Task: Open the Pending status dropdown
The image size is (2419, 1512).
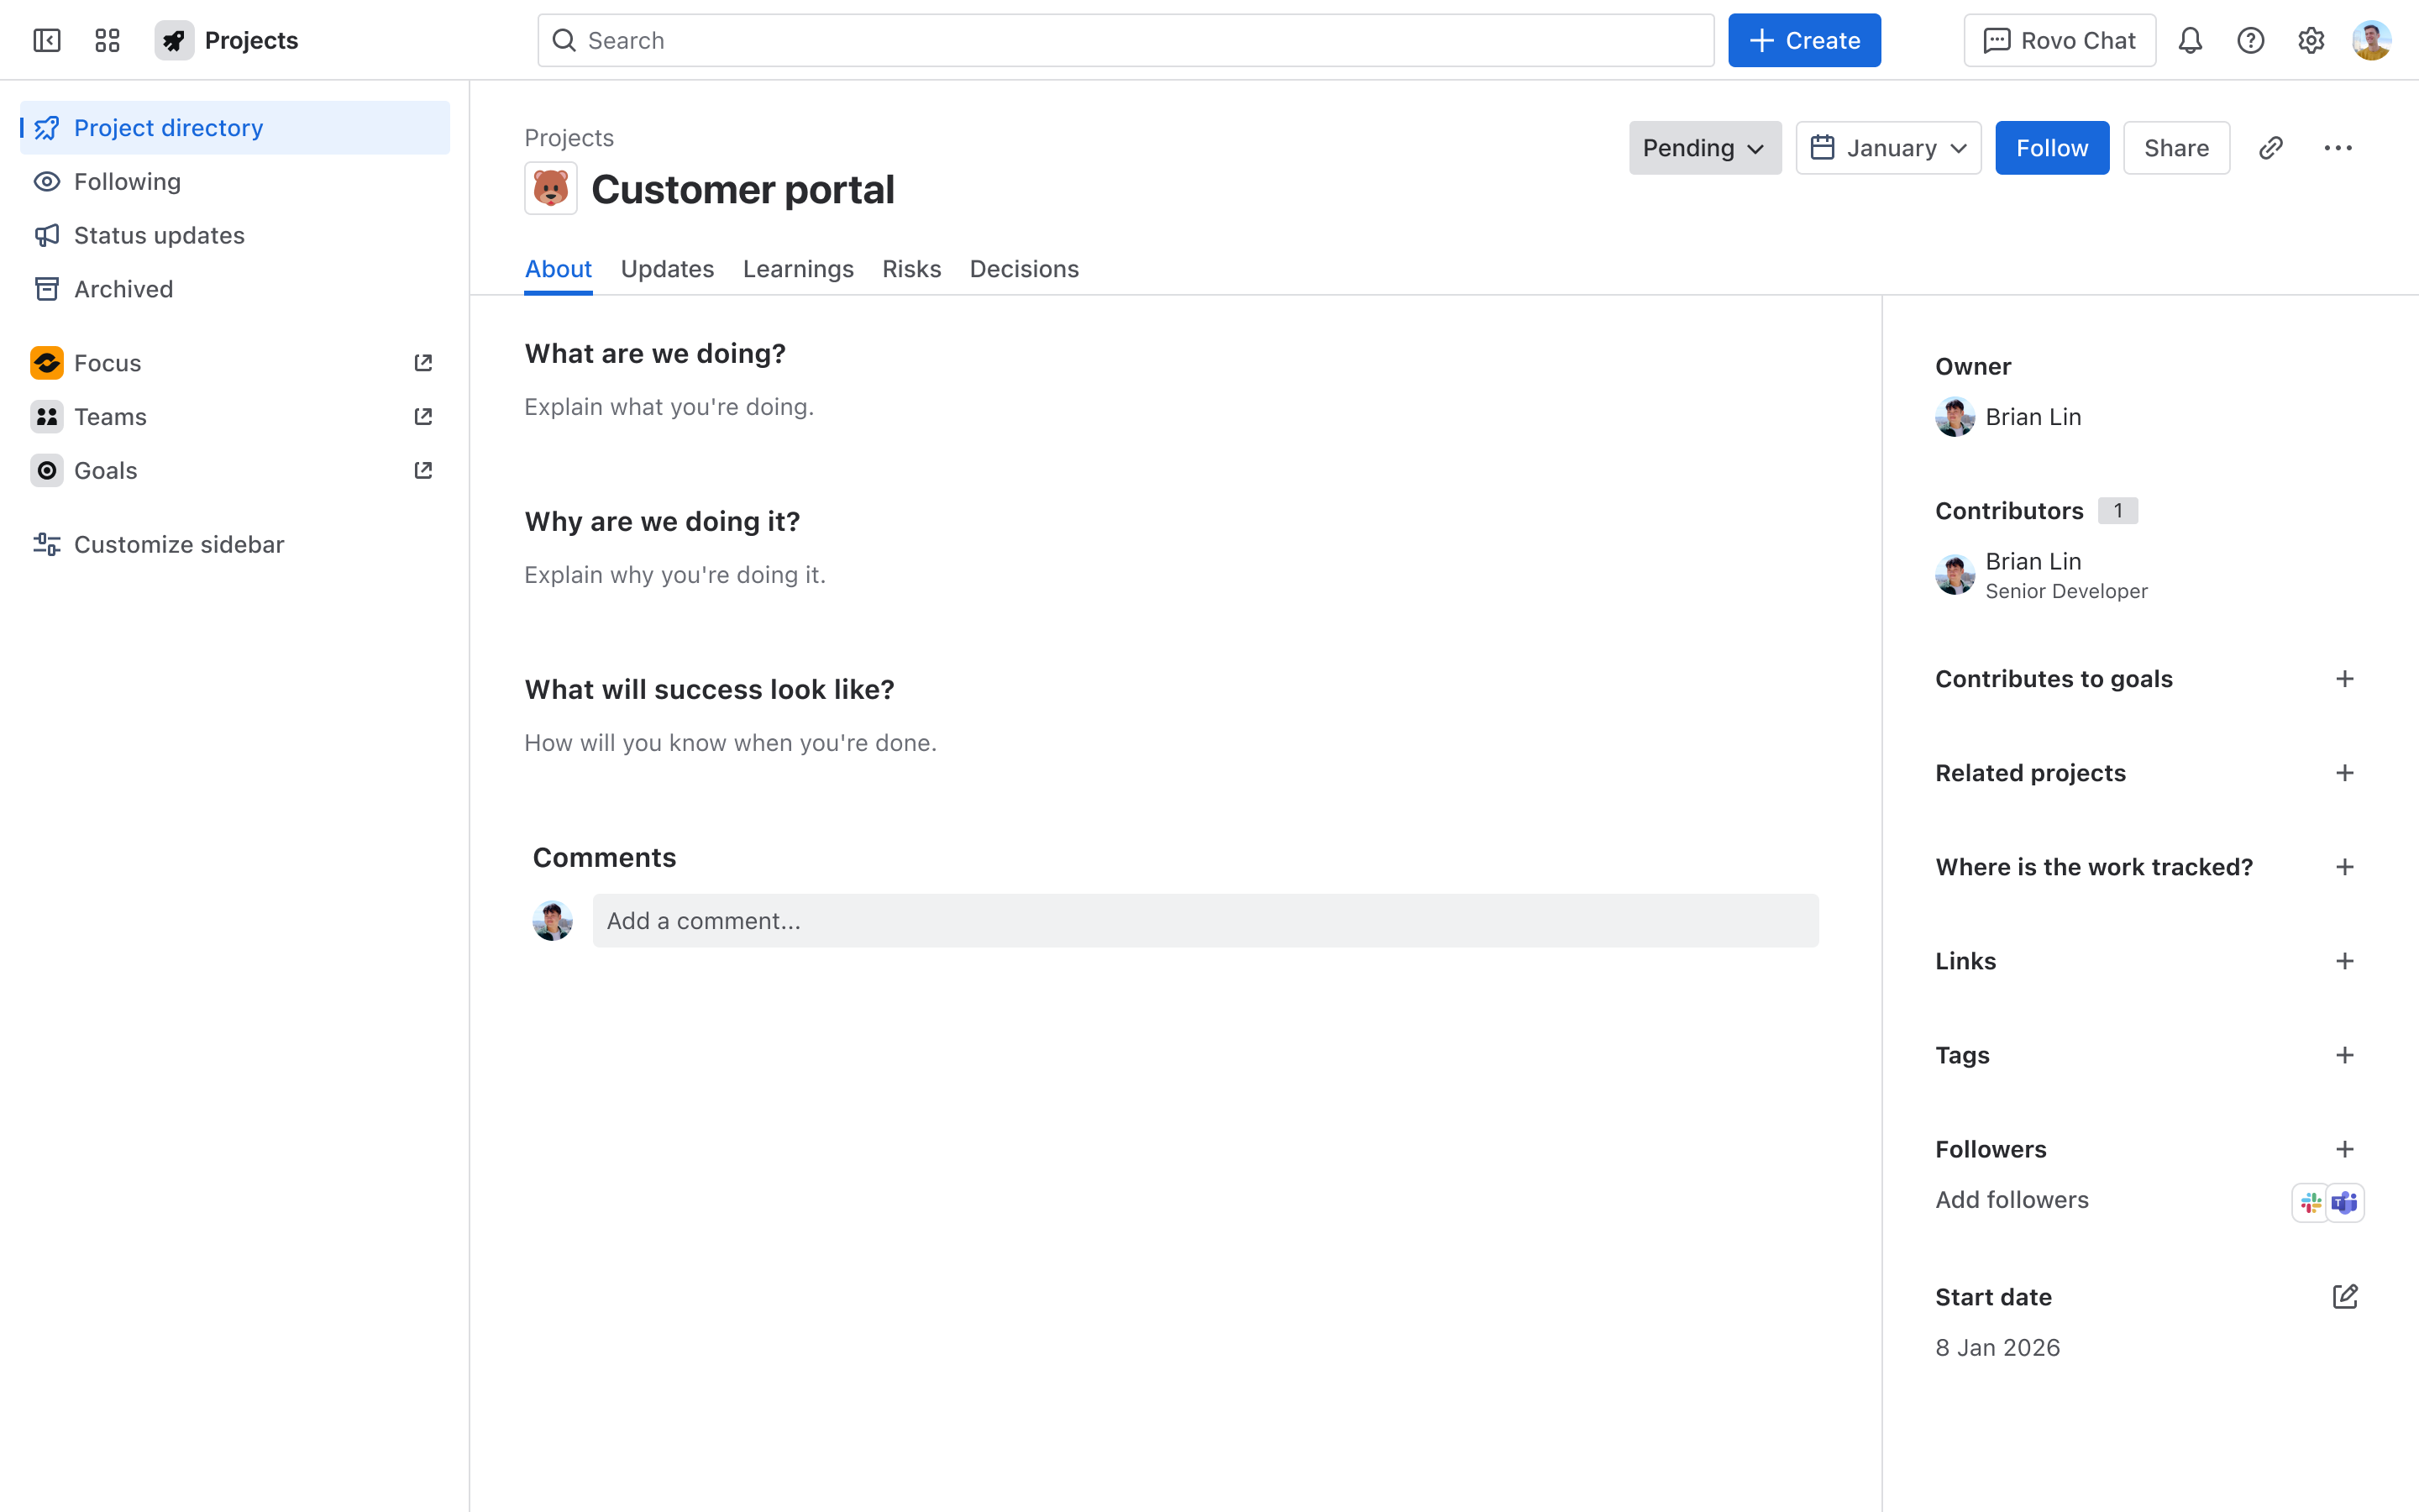Action: click(x=1704, y=148)
